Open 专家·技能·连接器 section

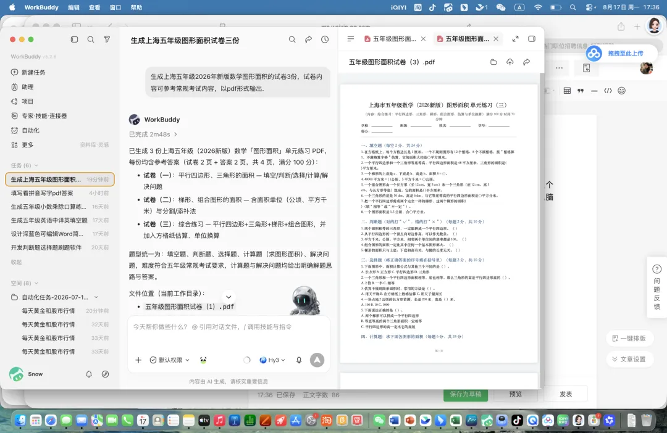[x=39, y=115]
